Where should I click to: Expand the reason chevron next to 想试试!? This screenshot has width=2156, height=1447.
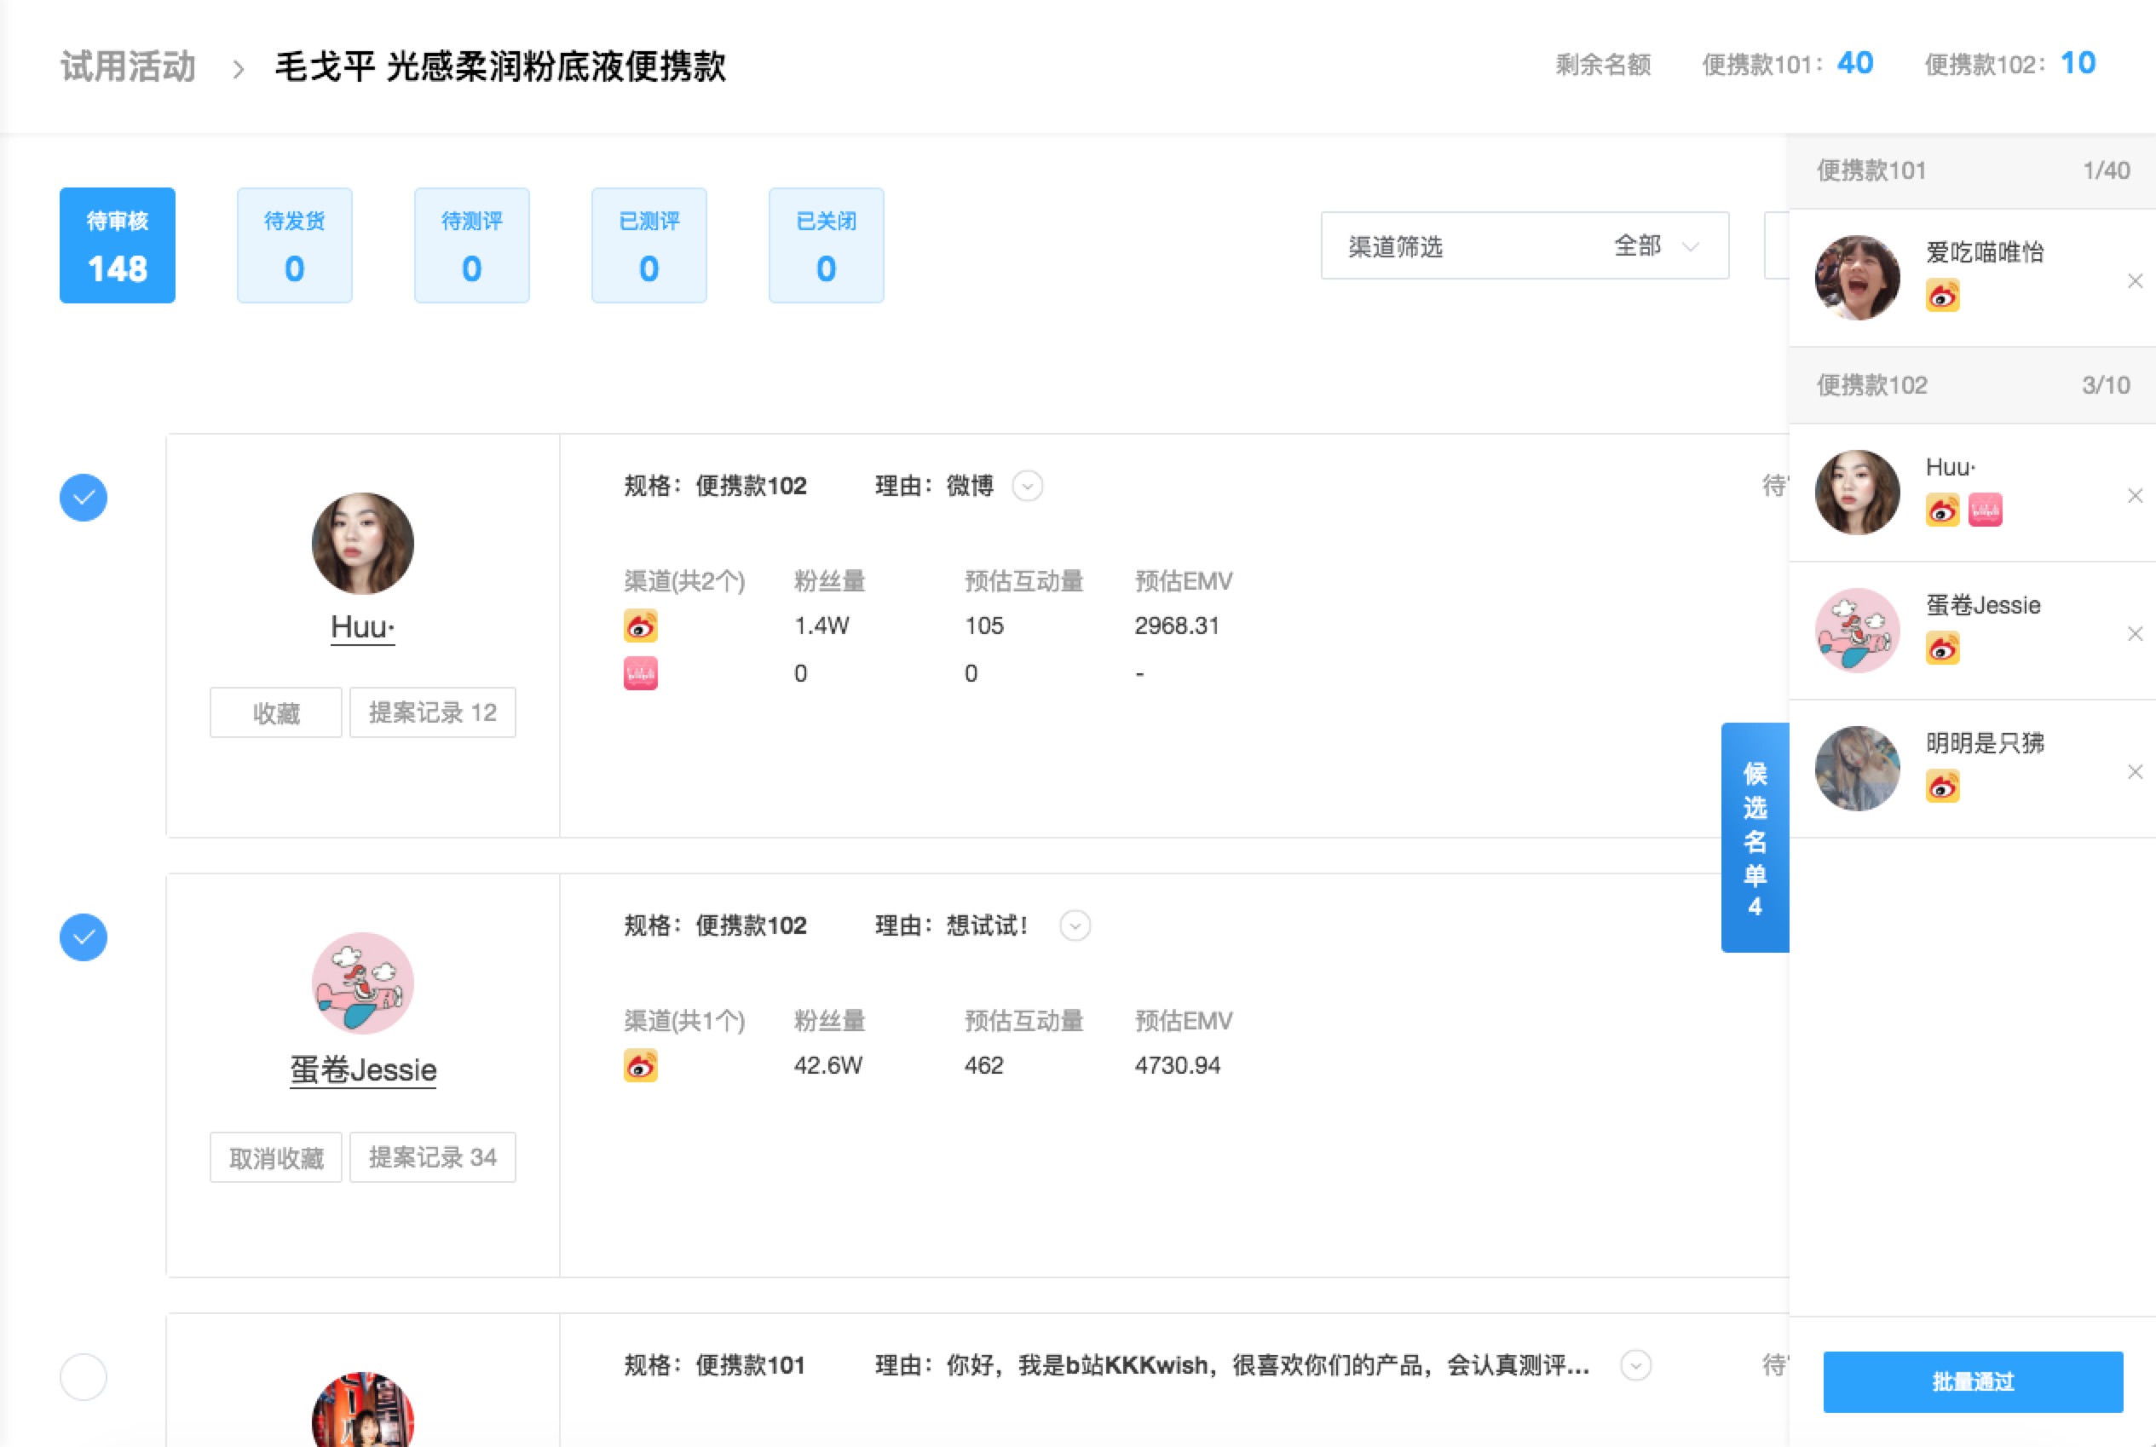(x=1075, y=925)
